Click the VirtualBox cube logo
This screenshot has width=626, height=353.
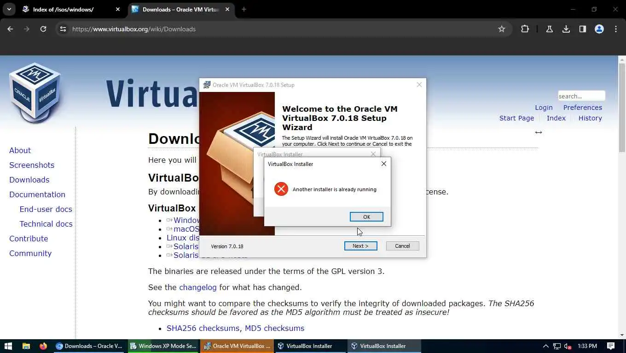(35, 93)
